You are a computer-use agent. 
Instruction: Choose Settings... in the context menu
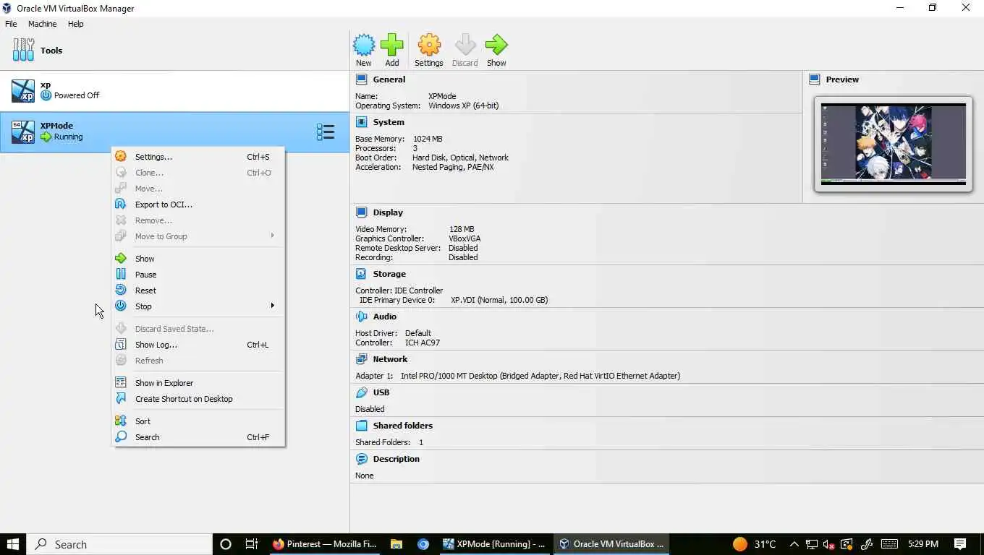pyautogui.click(x=198, y=157)
